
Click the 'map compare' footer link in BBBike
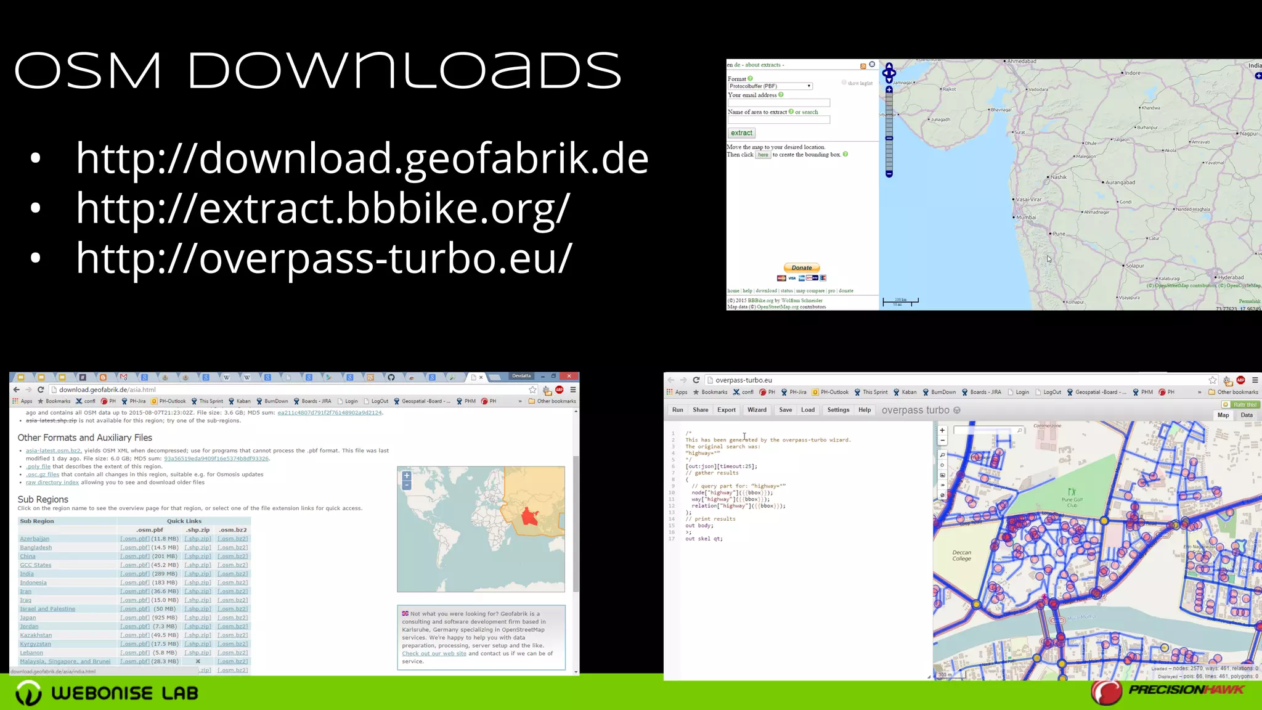coord(810,291)
